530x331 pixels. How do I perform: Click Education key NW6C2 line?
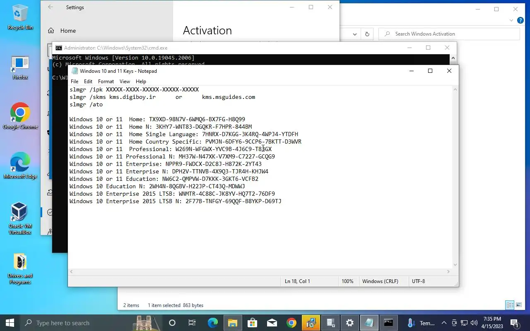pyautogui.click(x=164, y=179)
